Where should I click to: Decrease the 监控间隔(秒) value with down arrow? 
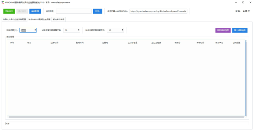pos(35,31)
